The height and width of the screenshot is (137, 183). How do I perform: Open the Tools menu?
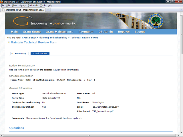pyautogui.click(x=43, y=5)
